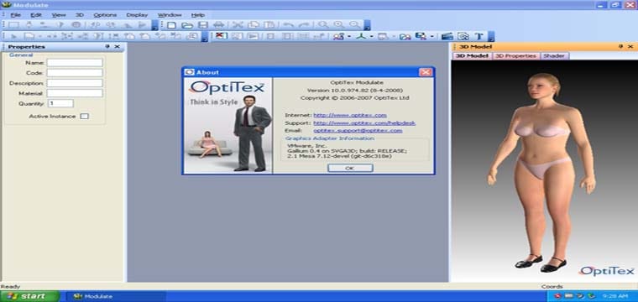The width and height of the screenshot is (638, 302).
Task: Click the Modulate taskbar button
Action: [116, 296]
